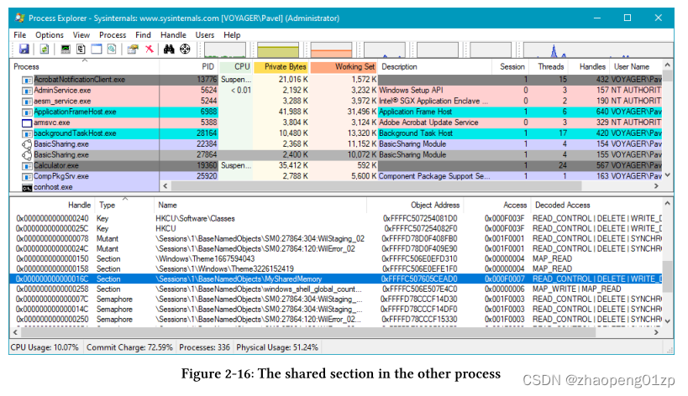Select the WilError_02 mutant handle row

(336, 249)
